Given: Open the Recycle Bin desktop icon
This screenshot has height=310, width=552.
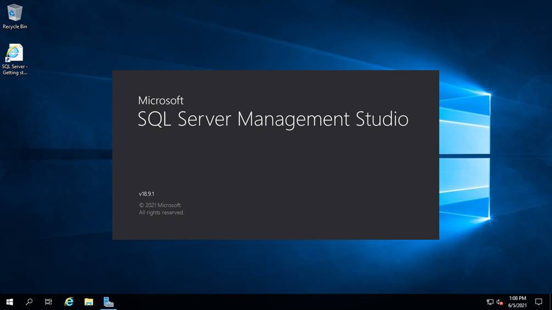Looking at the screenshot, I should pos(14,16).
